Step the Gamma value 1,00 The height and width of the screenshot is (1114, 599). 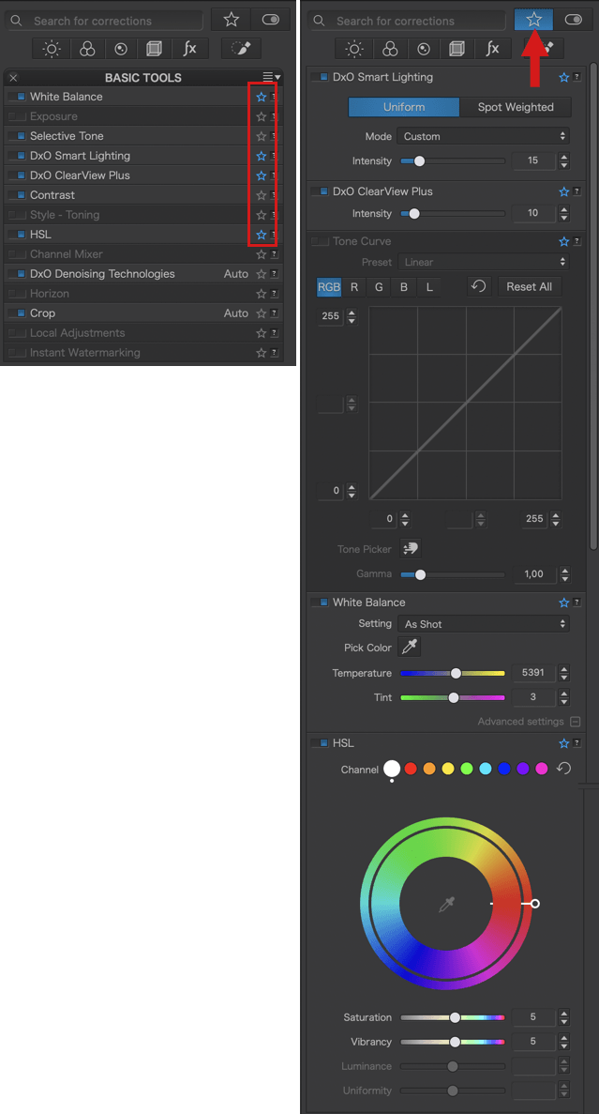564,574
